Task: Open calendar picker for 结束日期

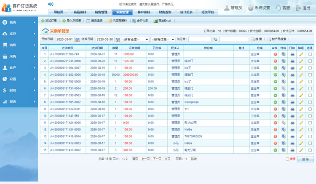Action: point(118,40)
